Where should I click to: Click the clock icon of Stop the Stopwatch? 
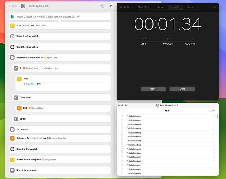tap(13, 149)
